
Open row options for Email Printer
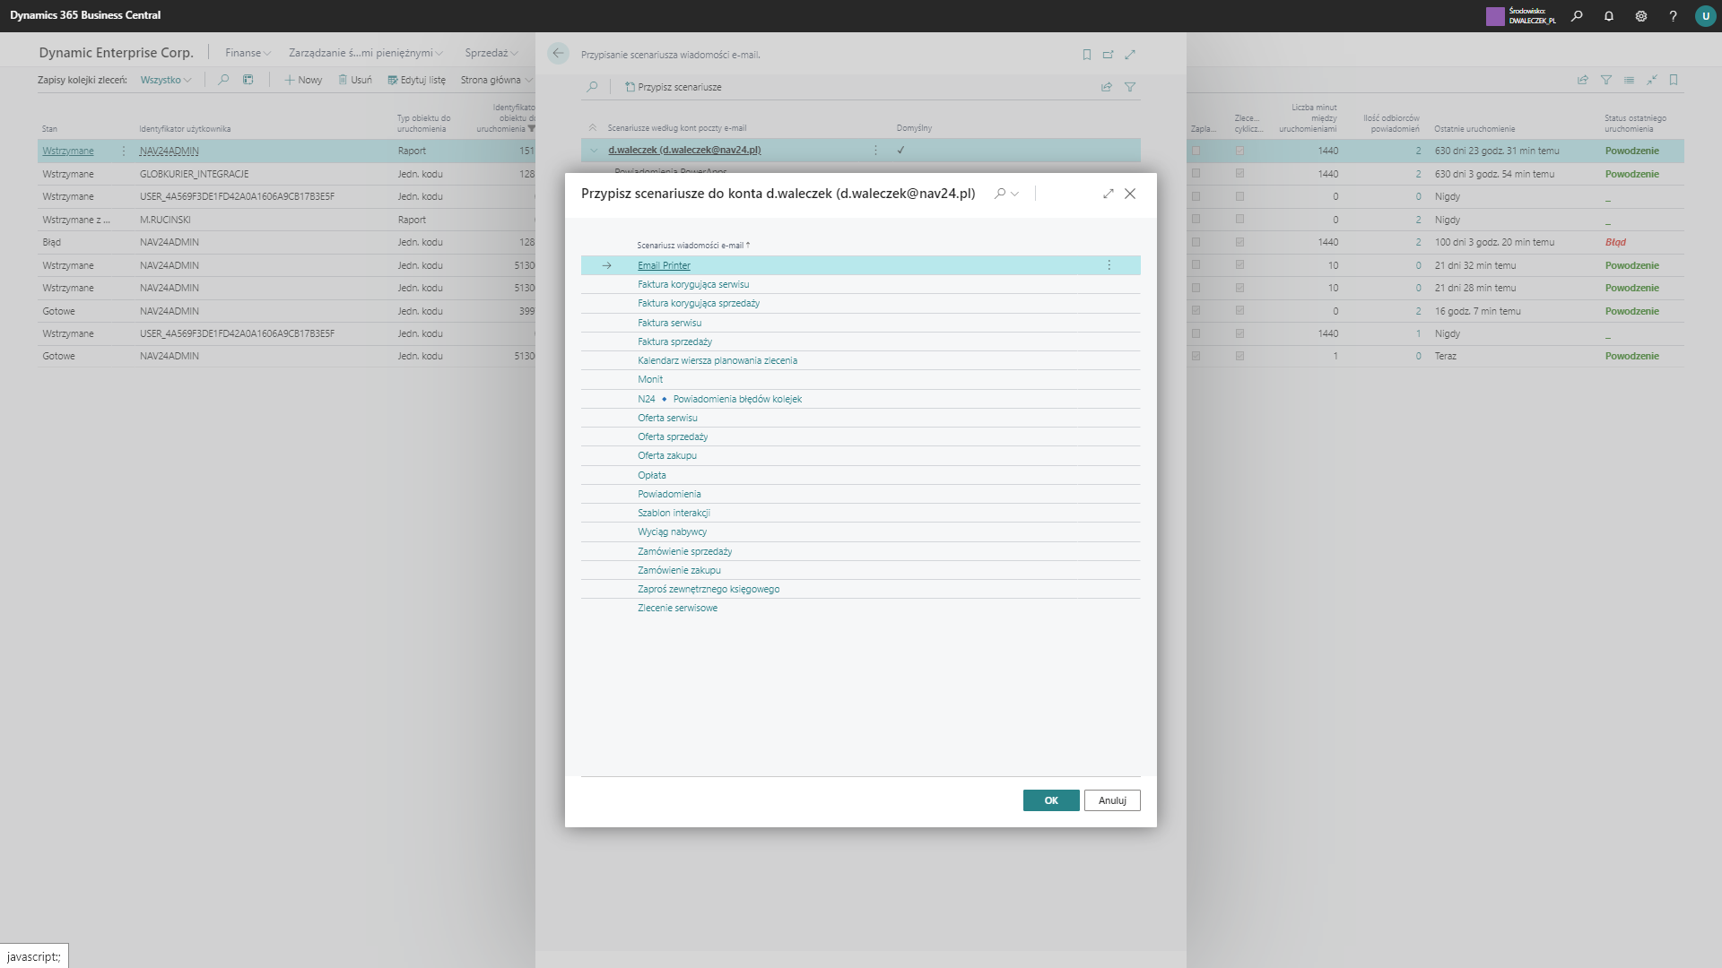(x=1109, y=265)
